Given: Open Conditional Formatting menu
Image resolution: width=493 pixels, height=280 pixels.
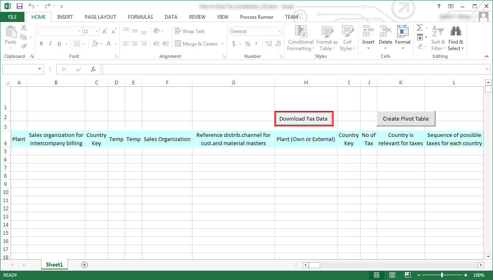Looking at the screenshot, I should 300,39.
